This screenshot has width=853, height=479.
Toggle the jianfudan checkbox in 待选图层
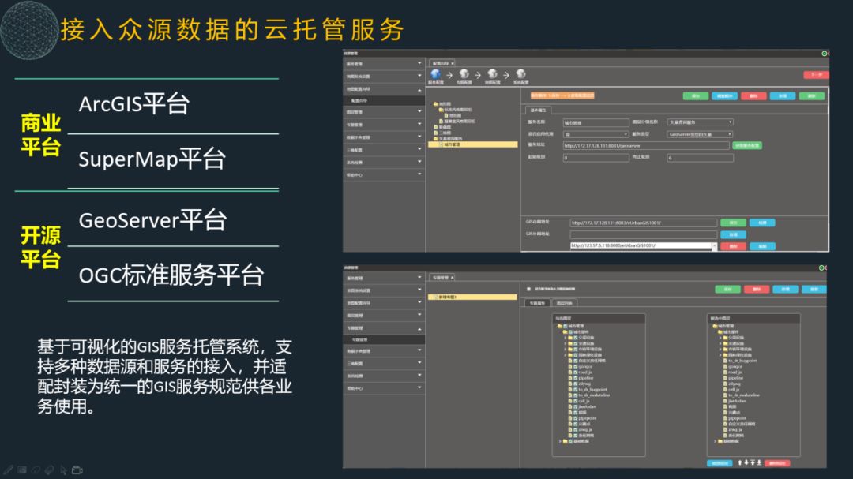[x=576, y=406]
